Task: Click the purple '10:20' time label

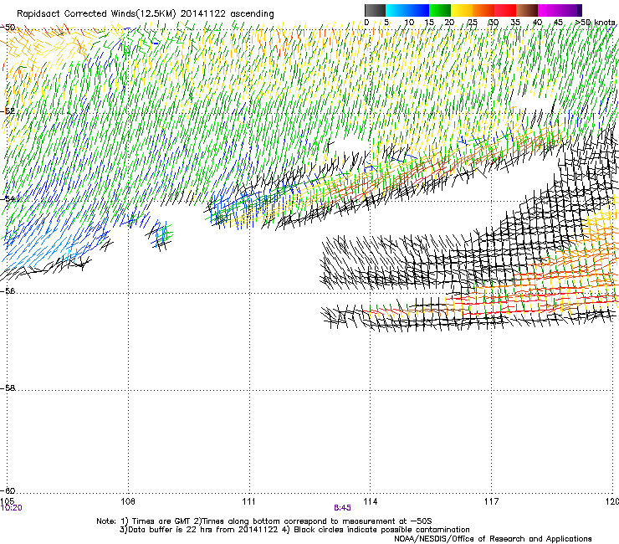Action: (12, 508)
